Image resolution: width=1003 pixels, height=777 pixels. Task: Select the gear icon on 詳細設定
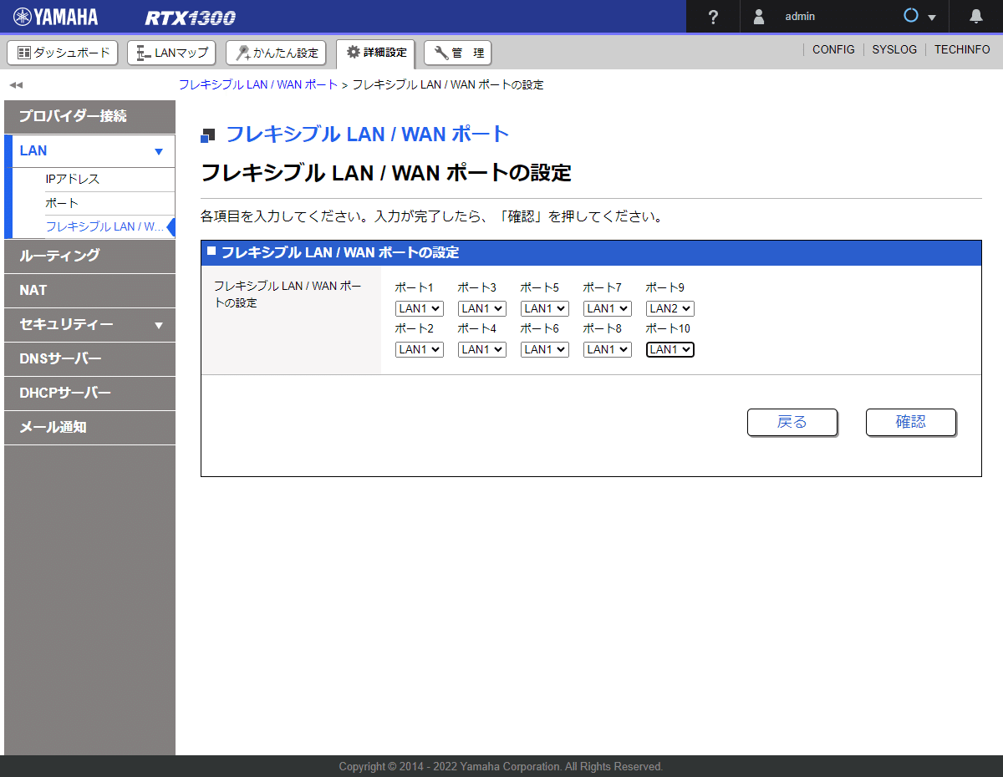[x=354, y=52]
